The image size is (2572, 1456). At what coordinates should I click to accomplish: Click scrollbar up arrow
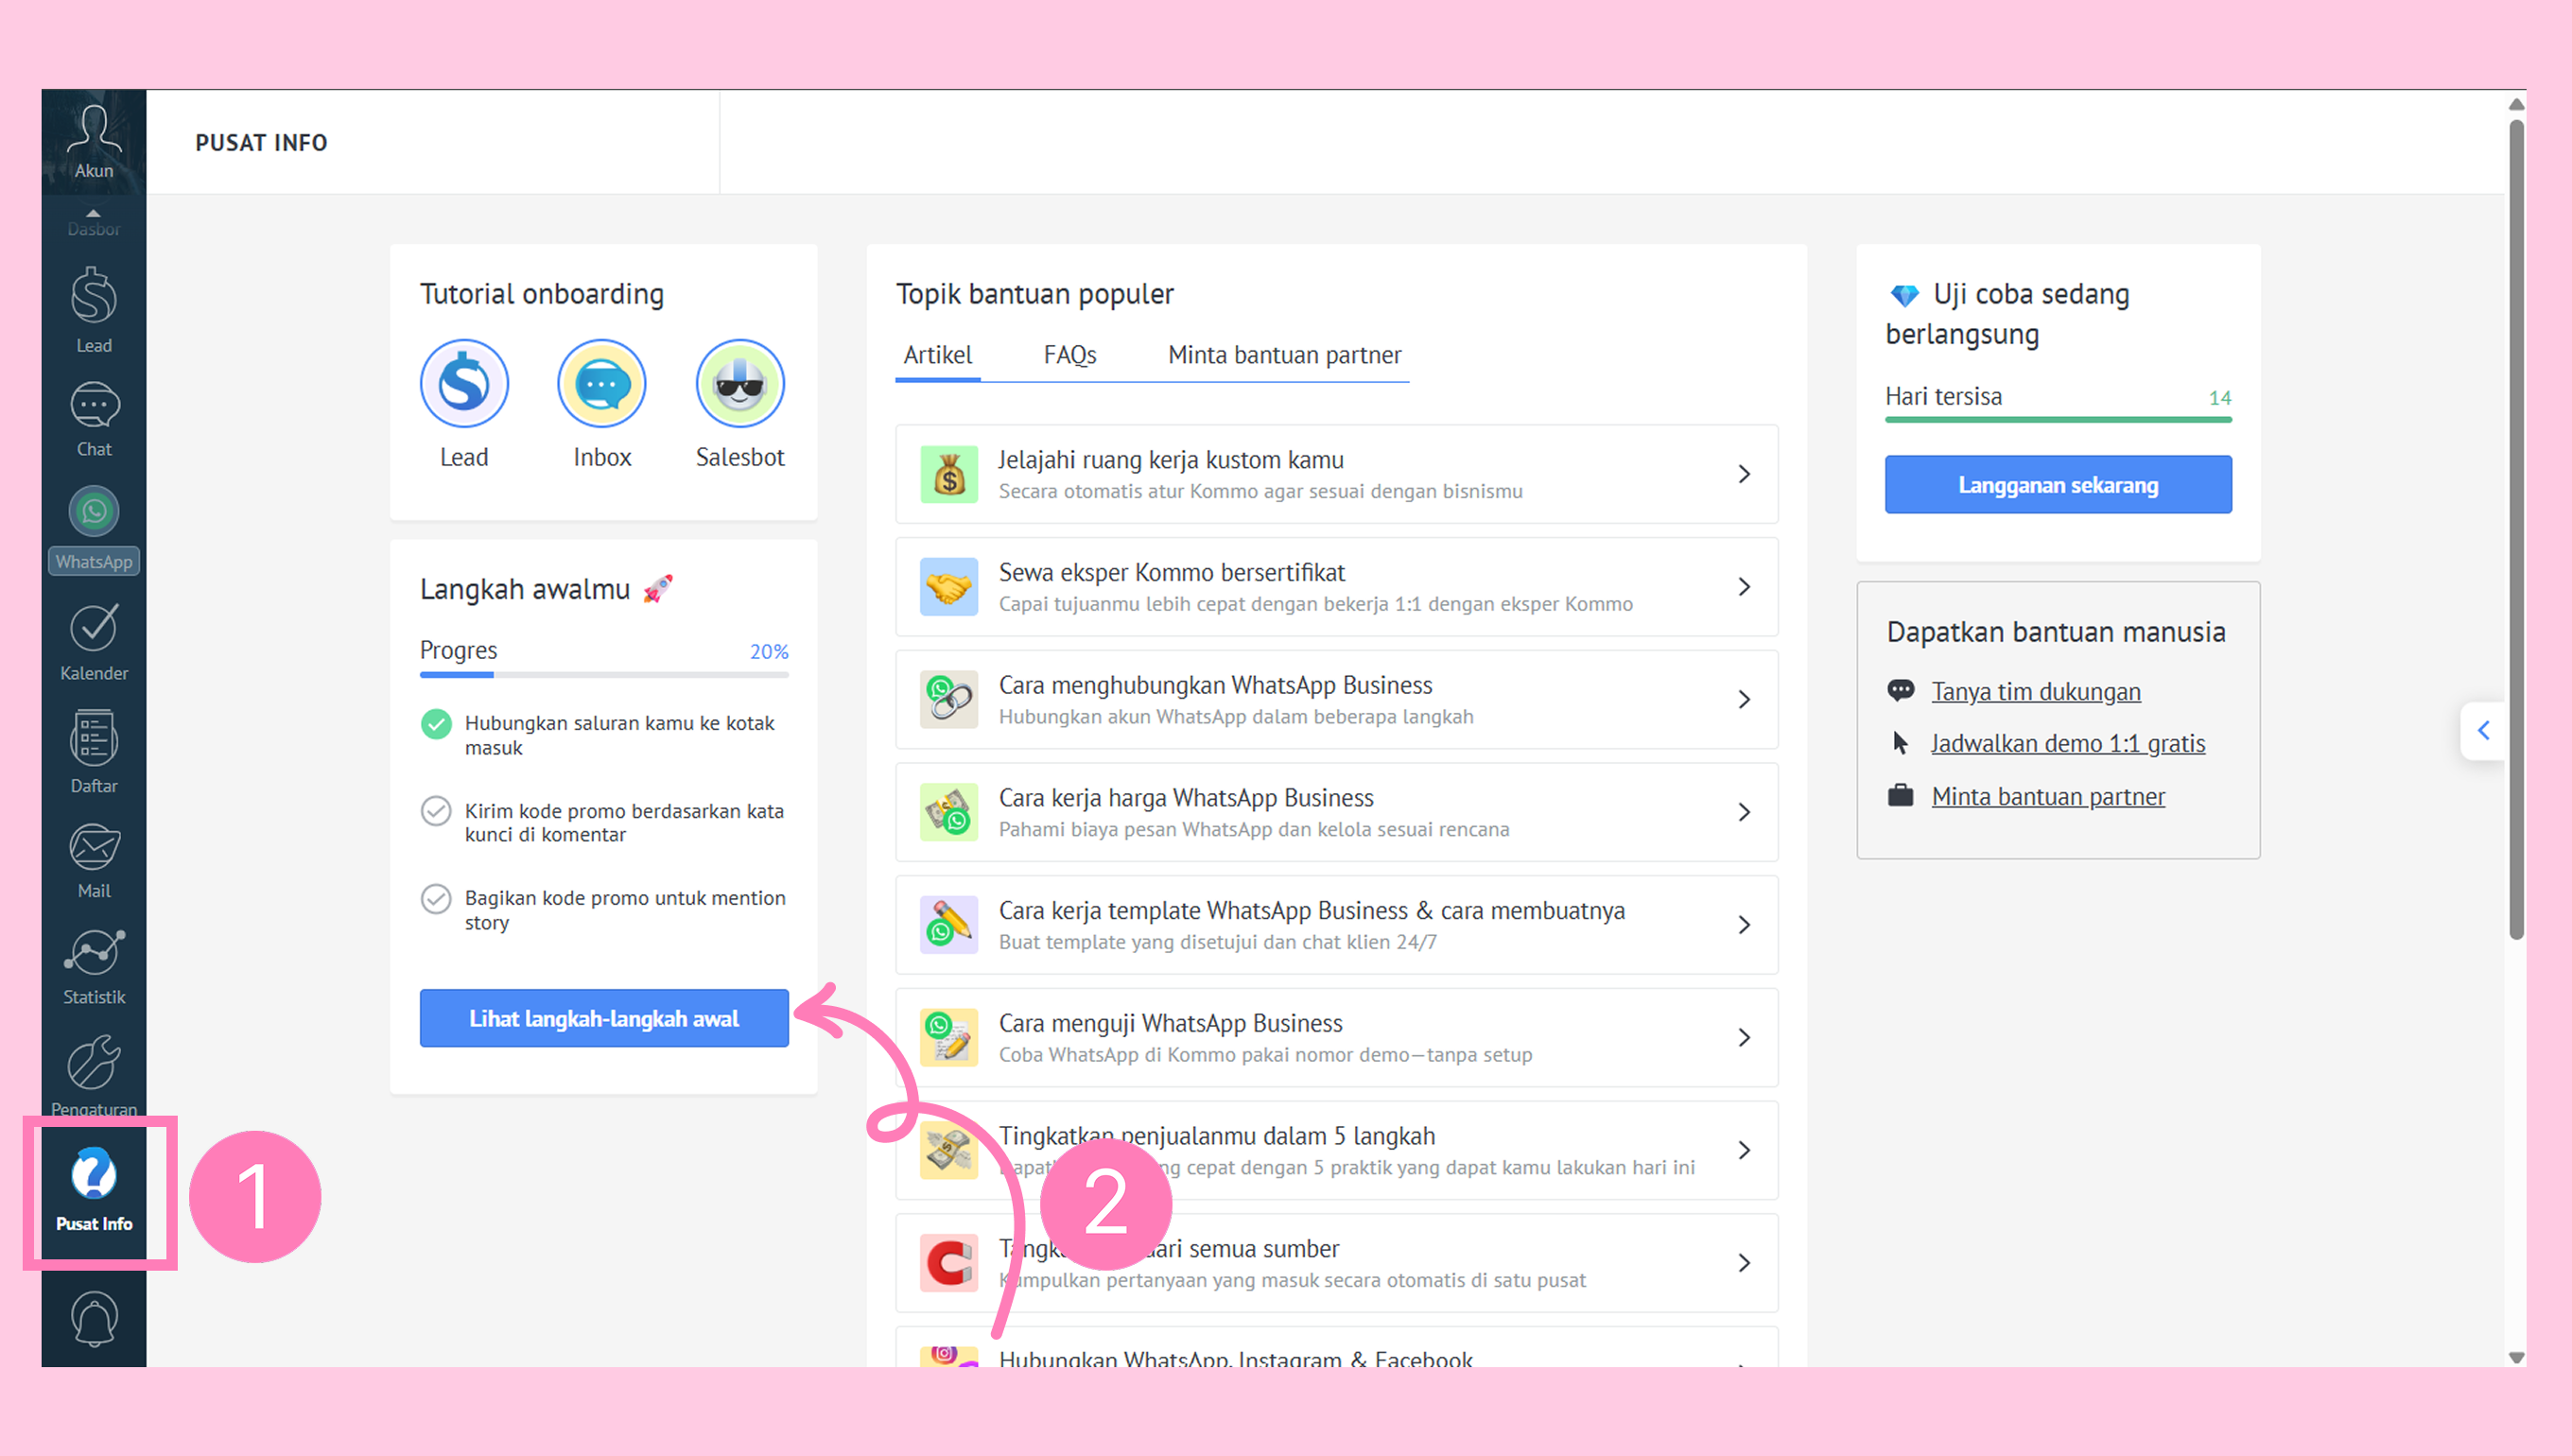tap(2516, 104)
